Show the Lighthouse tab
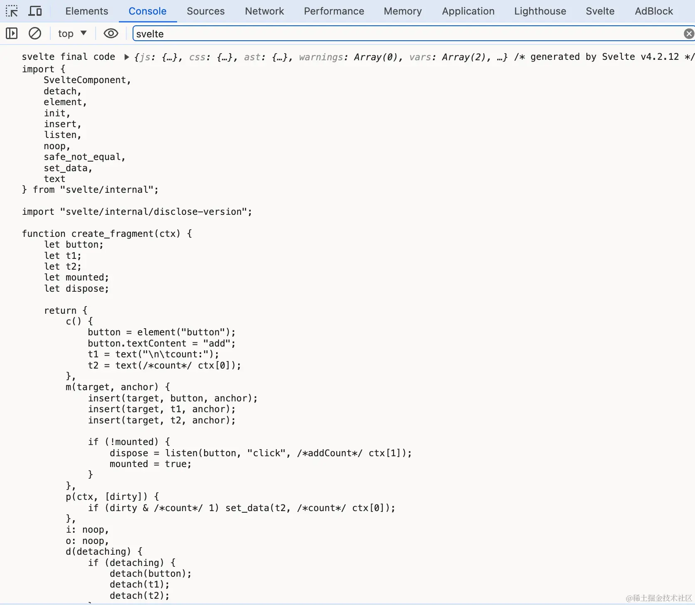The image size is (695, 605). pyautogui.click(x=540, y=11)
